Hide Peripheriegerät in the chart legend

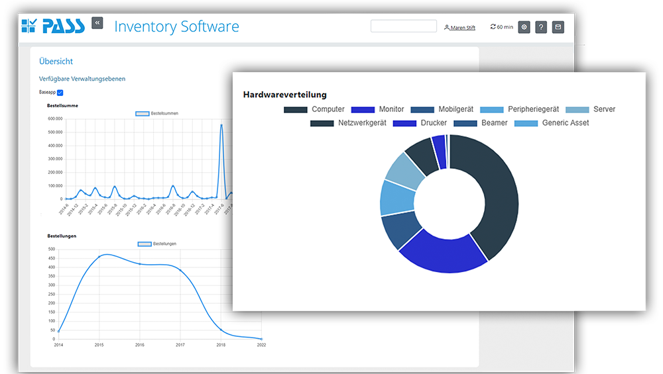click(520, 109)
